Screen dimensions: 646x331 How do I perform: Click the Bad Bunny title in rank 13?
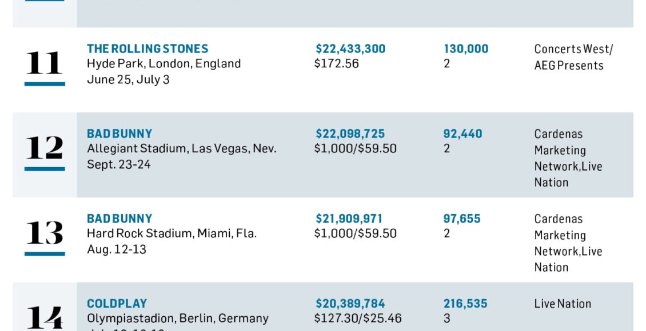pos(119,219)
